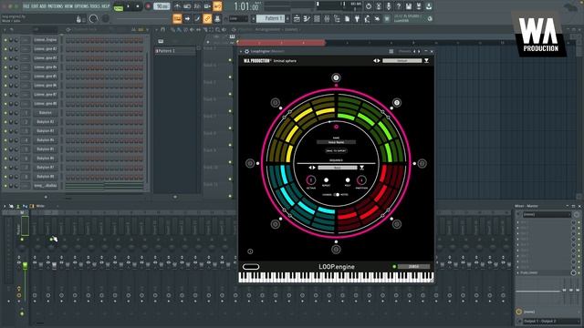Open the PATTERNS menu
The image size is (584, 328).
56,6
